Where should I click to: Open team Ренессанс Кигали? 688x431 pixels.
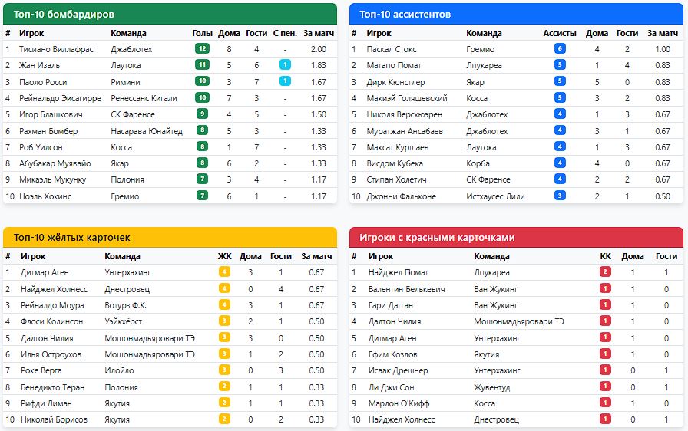(x=144, y=98)
